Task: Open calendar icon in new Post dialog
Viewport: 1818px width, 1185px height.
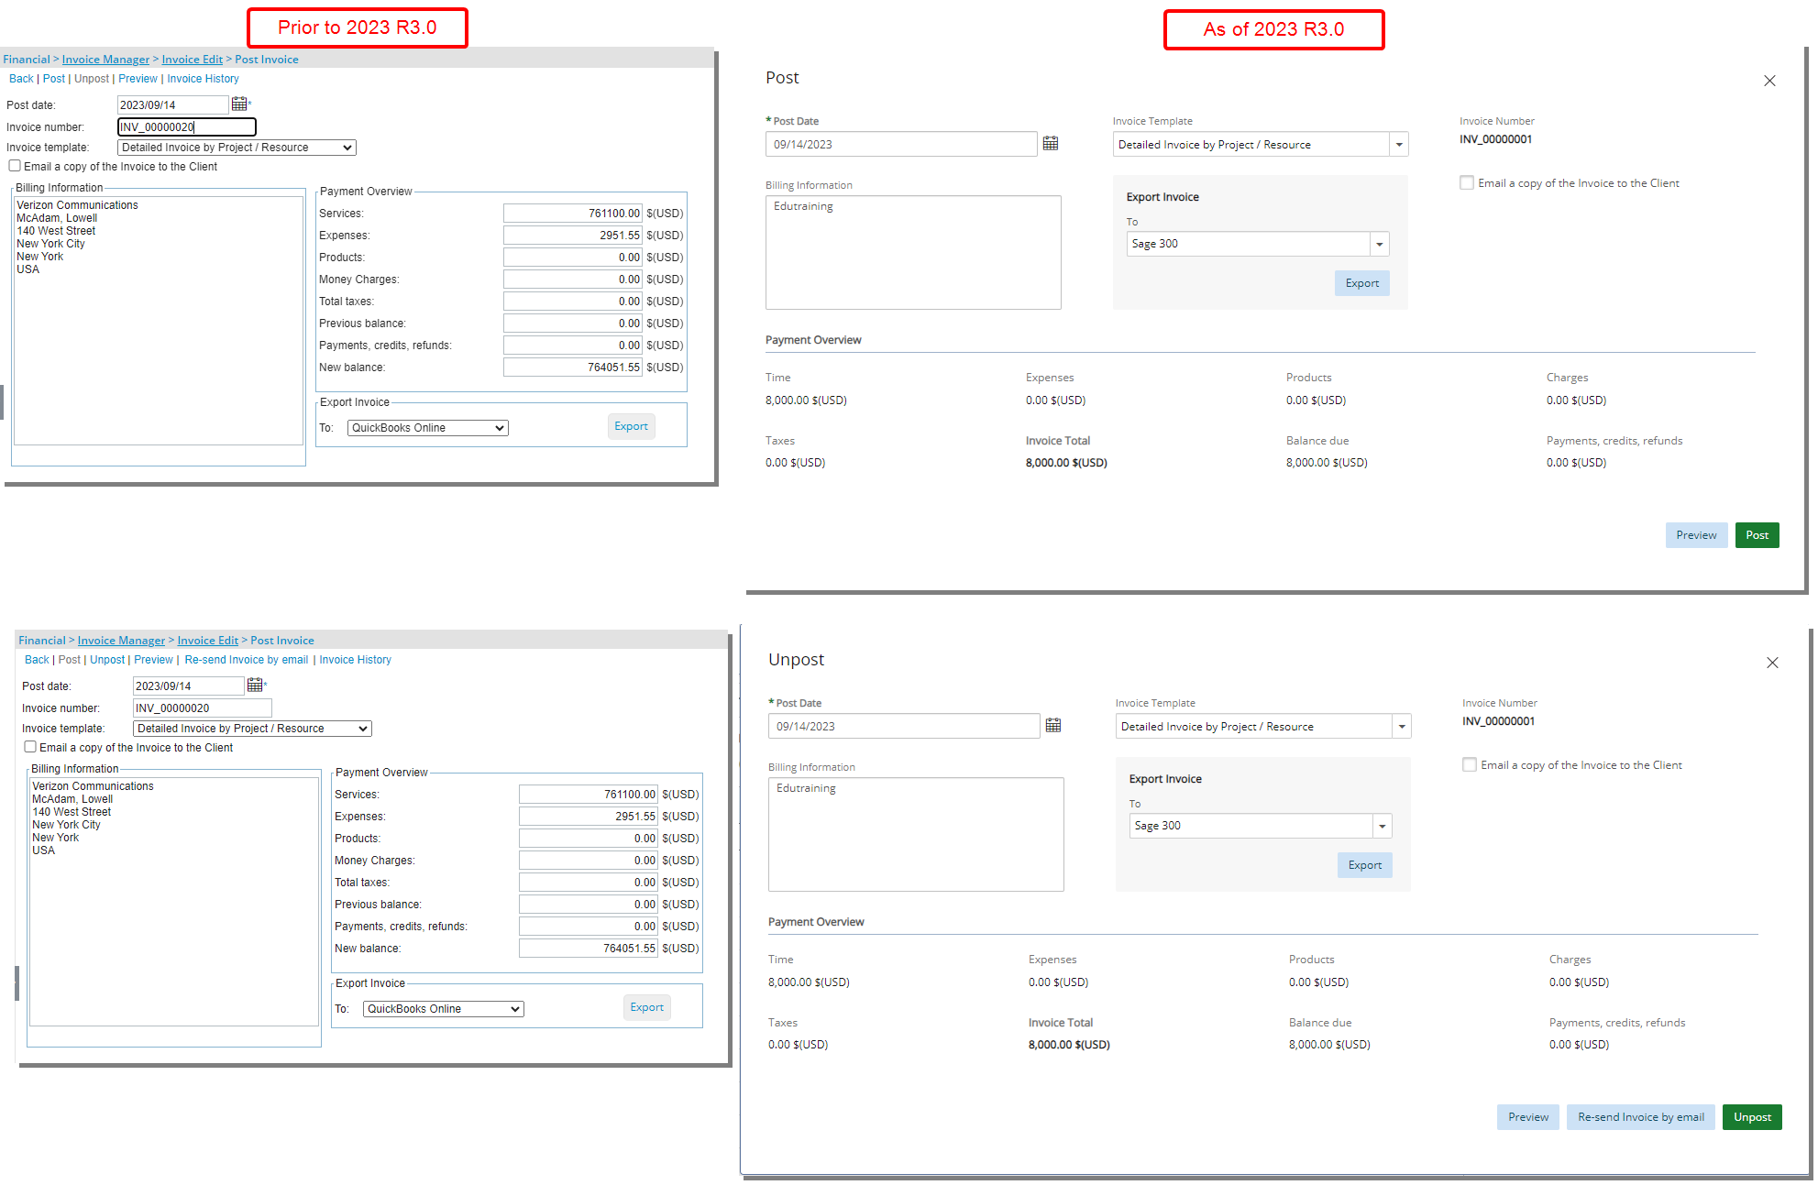Action: 1051,143
